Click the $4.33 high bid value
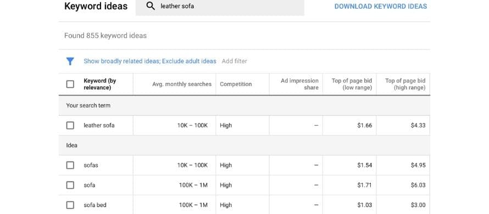 point(418,125)
